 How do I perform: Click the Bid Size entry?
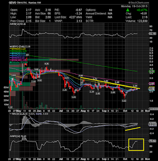[x=43, y=21]
